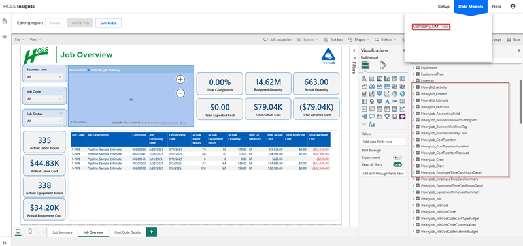Choose the waterfall chart visualization
The width and height of the screenshot is (523, 246).
click(372, 93)
